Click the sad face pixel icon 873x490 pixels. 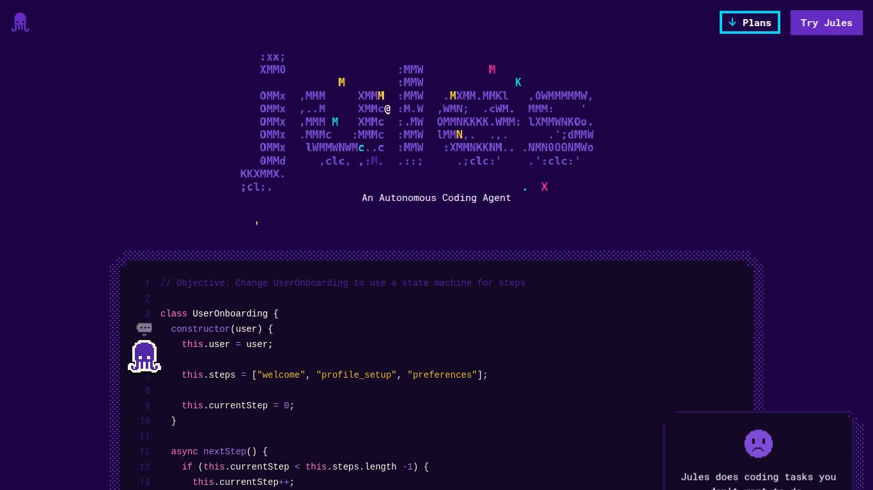[759, 443]
